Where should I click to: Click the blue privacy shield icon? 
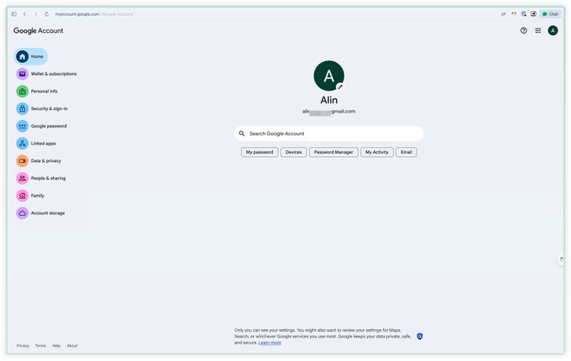click(420, 337)
